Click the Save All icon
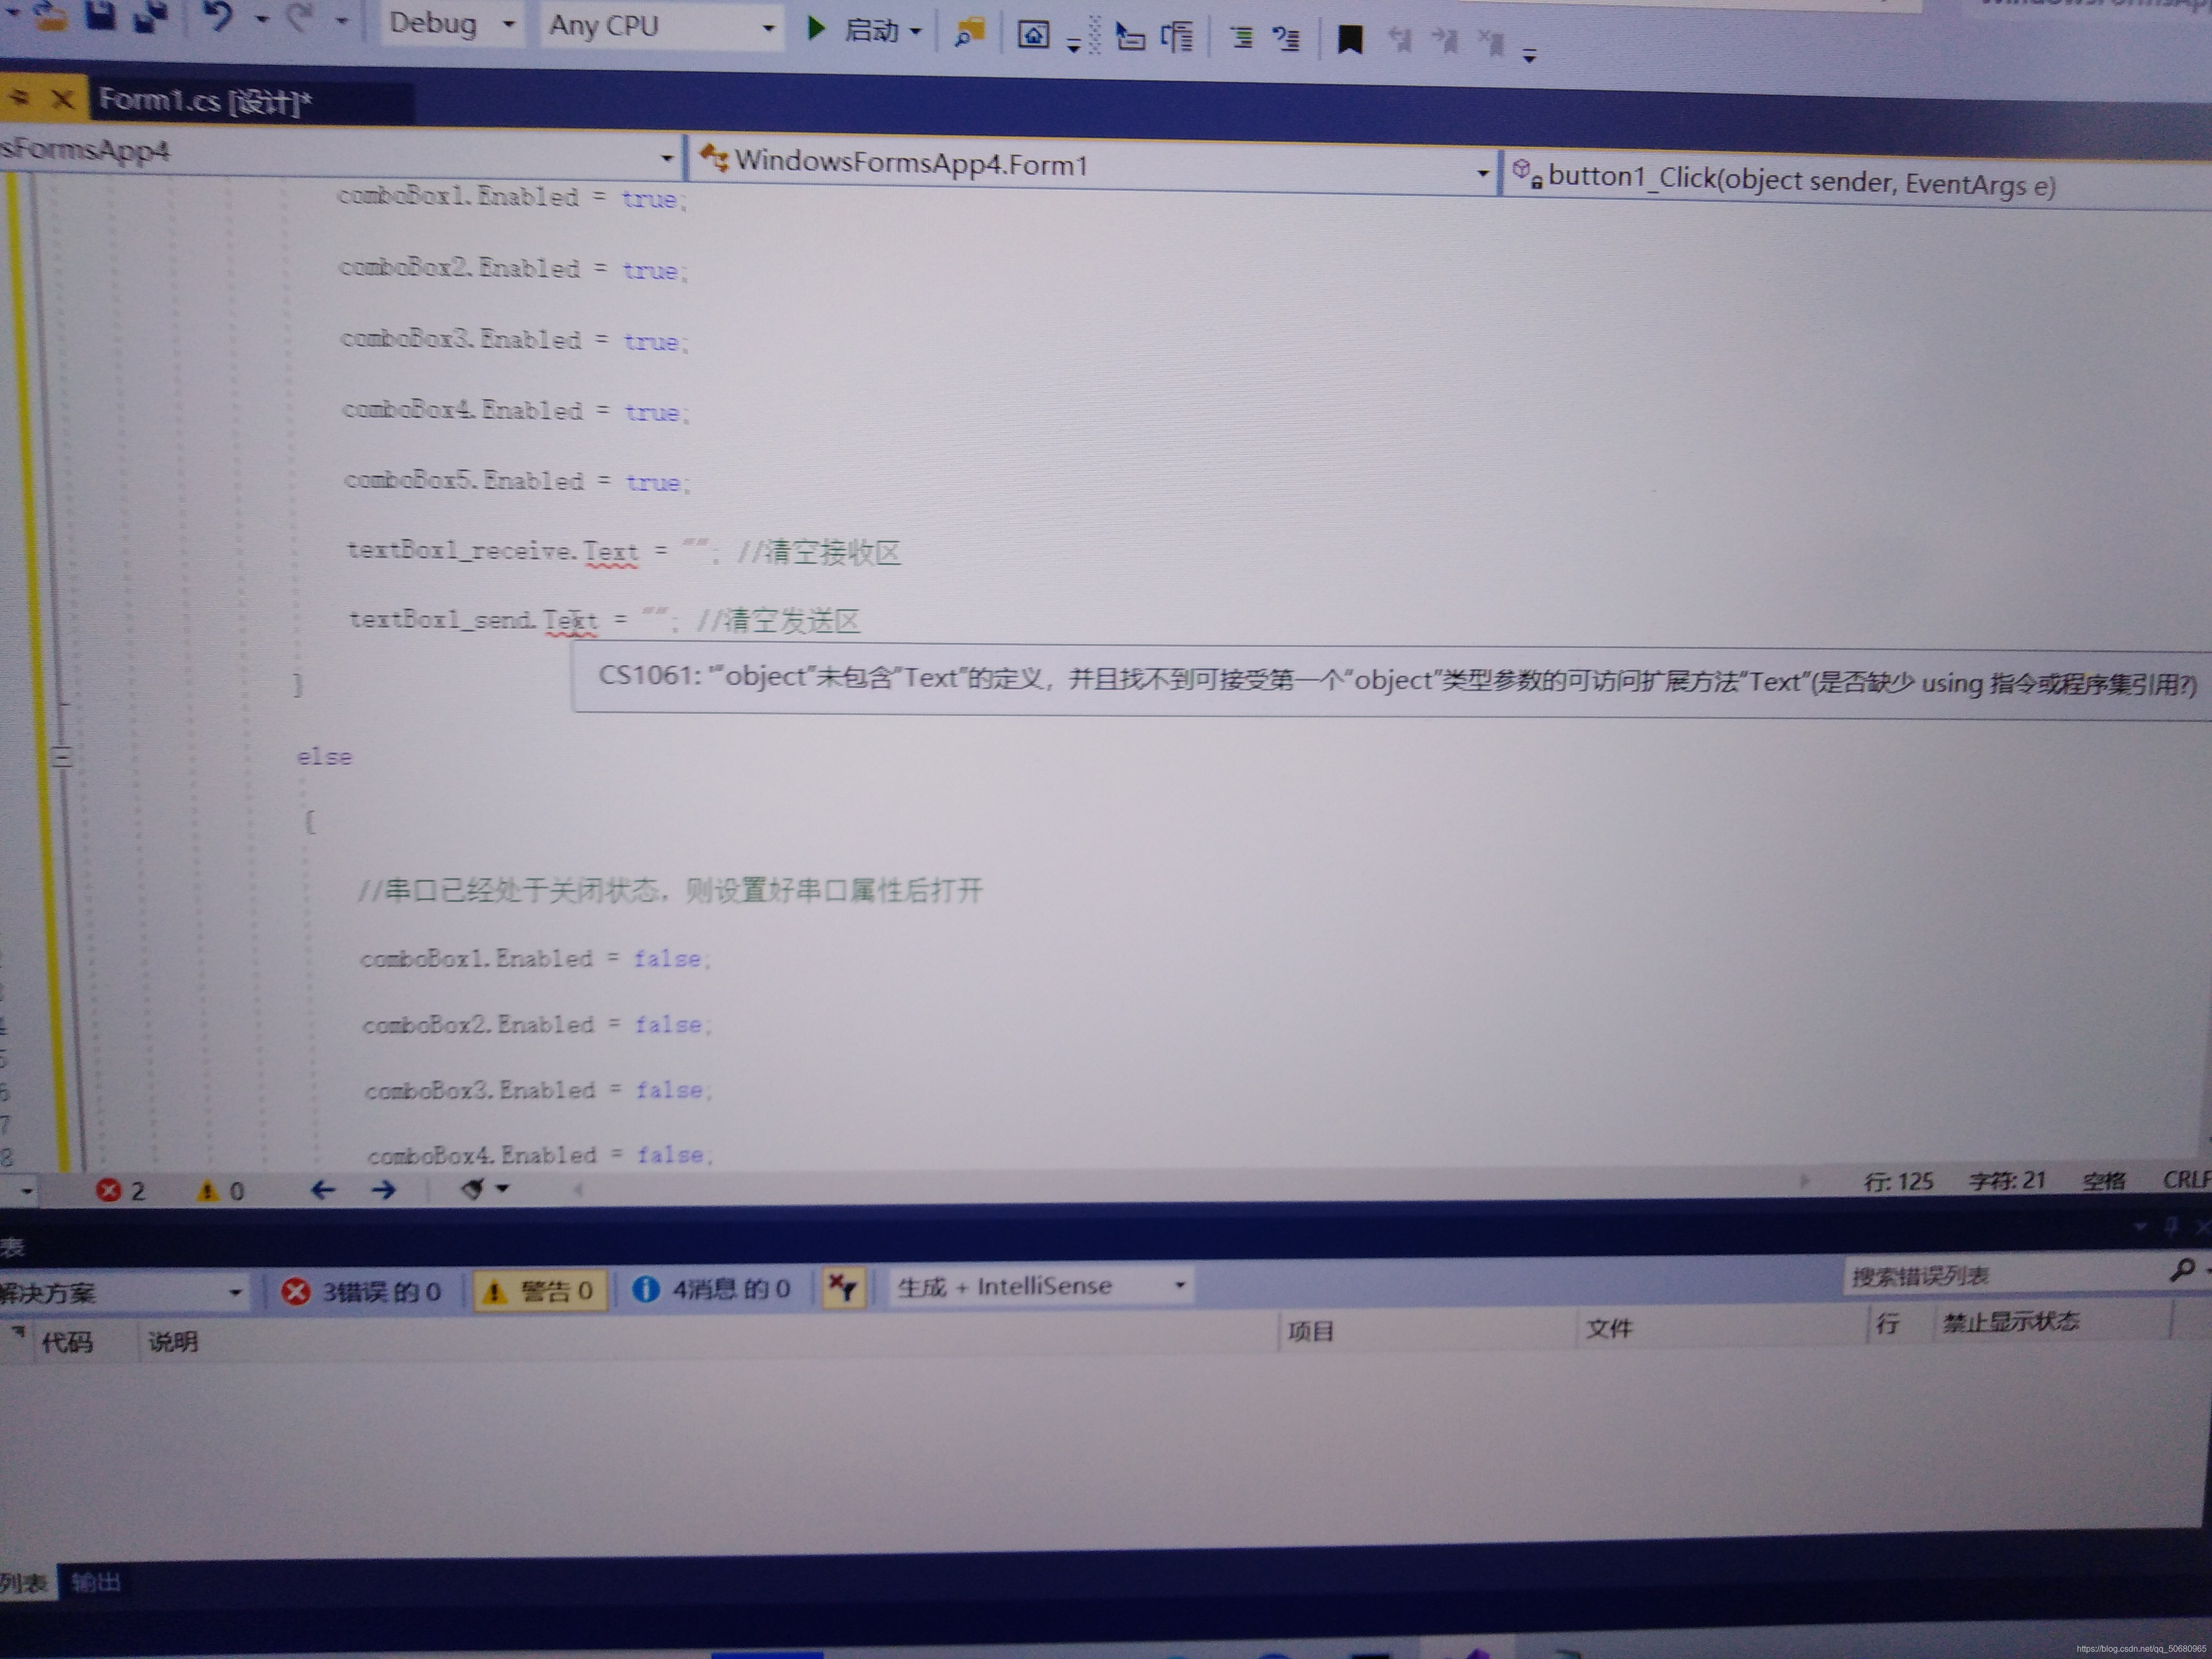Image resolution: width=2212 pixels, height=1659 pixels. pyautogui.click(x=150, y=17)
